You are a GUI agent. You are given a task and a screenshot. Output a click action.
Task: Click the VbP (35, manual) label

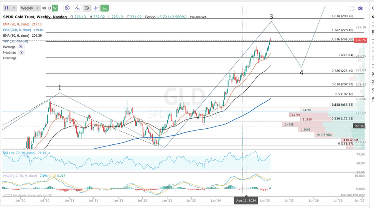[15, 41]
